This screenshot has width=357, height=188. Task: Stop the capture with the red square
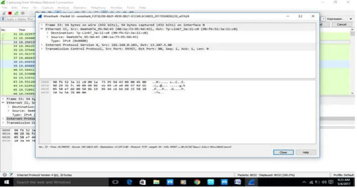pos(10,13)
